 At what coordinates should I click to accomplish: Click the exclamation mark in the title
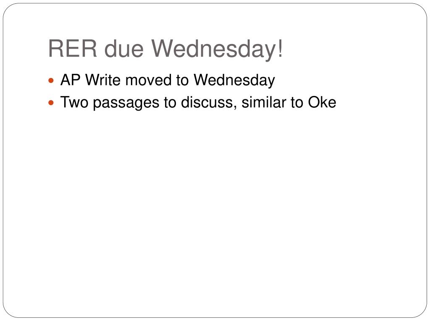click(x=280, y=49)
